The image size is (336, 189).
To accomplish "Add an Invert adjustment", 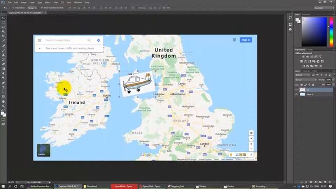I will pyautogui.click(x=303, y=66).
